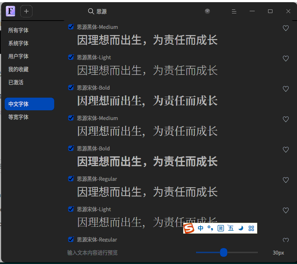Click the 思源宋体-Bold font name
The image size is (297, 264).
pyautogui.click(x=93, y=88)
